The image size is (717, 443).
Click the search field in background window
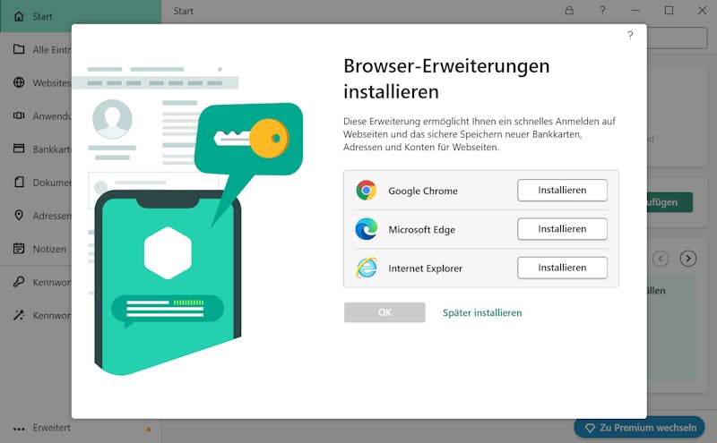point(678,38)
